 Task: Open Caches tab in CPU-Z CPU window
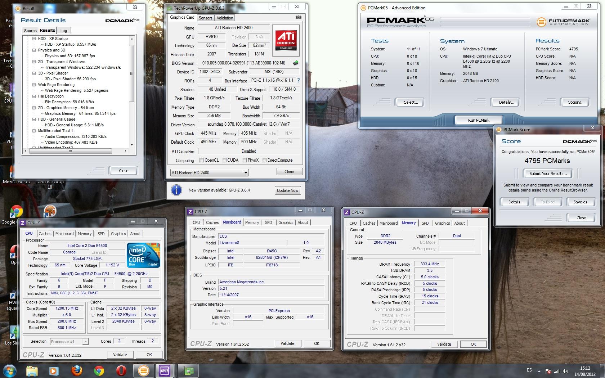pyautogui.click(x=45, y=234)
